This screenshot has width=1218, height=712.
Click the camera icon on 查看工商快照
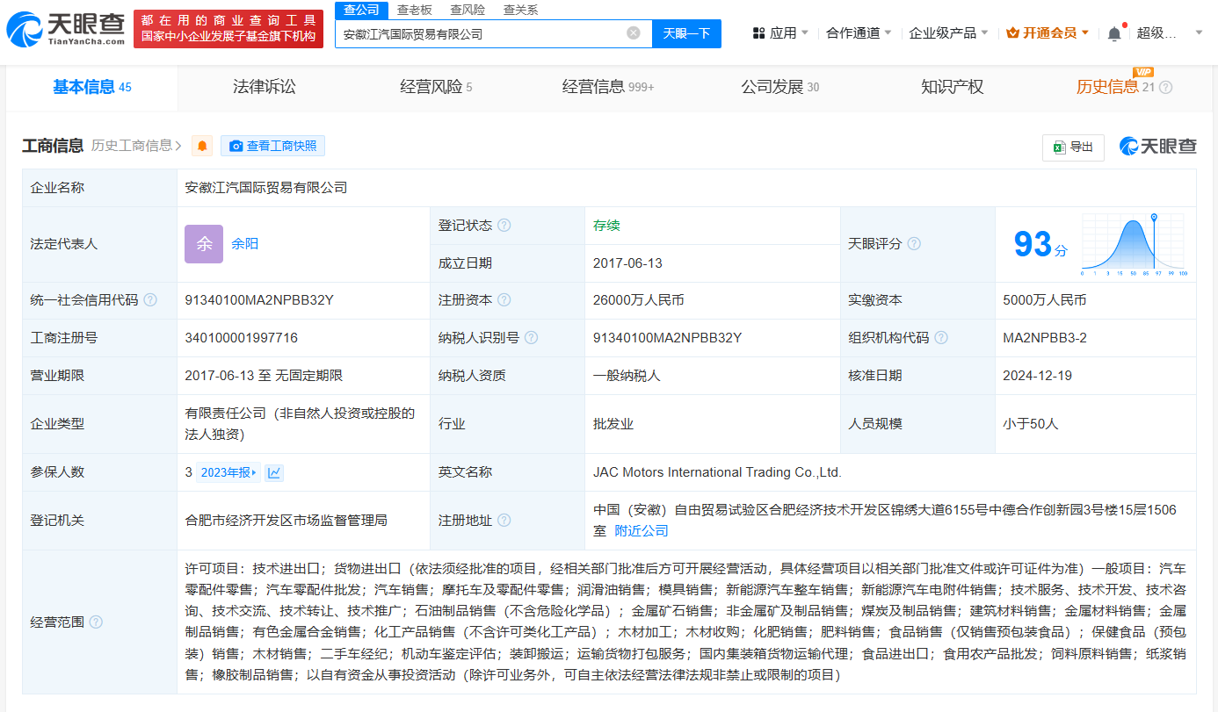[x=234, y=146]
